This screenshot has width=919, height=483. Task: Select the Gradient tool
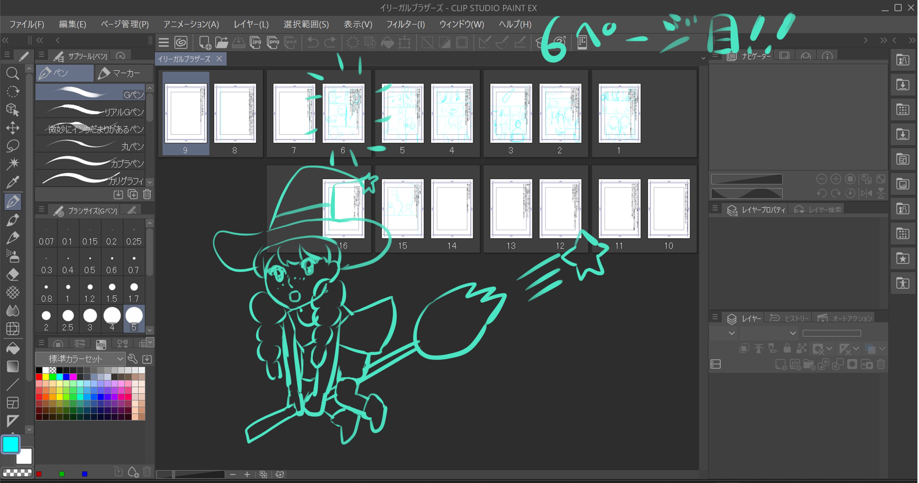tap(12, 366)
